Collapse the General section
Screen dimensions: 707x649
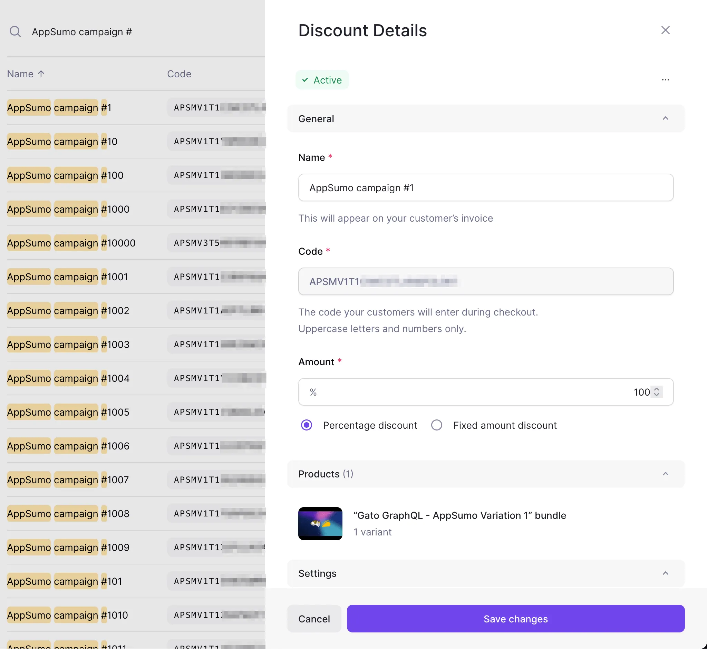point(486,119)
